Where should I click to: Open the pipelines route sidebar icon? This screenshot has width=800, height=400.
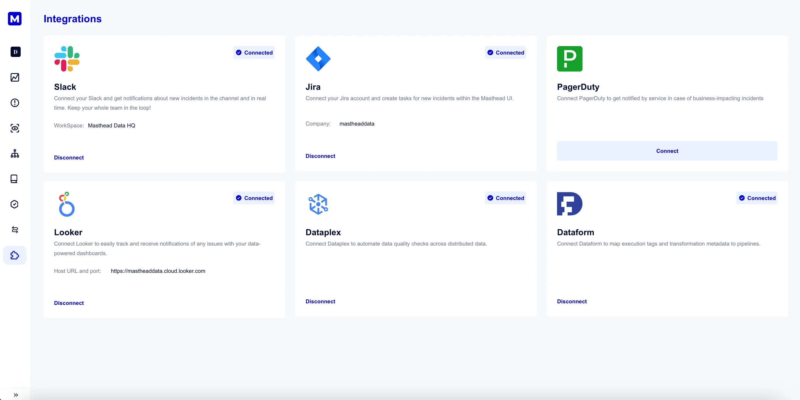15,230
